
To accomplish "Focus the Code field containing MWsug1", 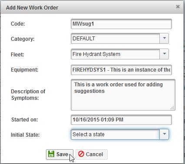I will pyautogui.click(x=121, y=24).
